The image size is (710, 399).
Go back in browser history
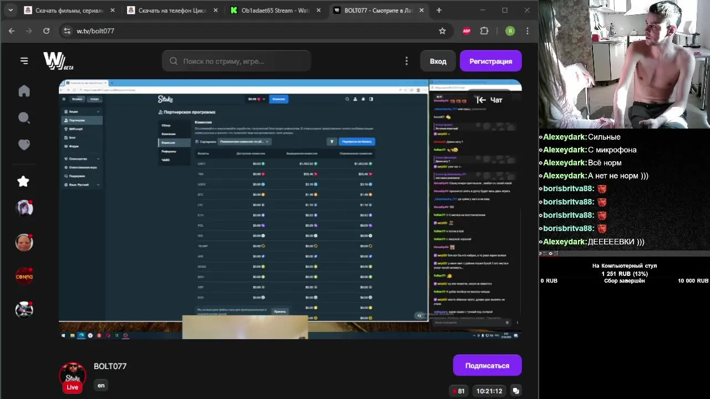(12, 31)
